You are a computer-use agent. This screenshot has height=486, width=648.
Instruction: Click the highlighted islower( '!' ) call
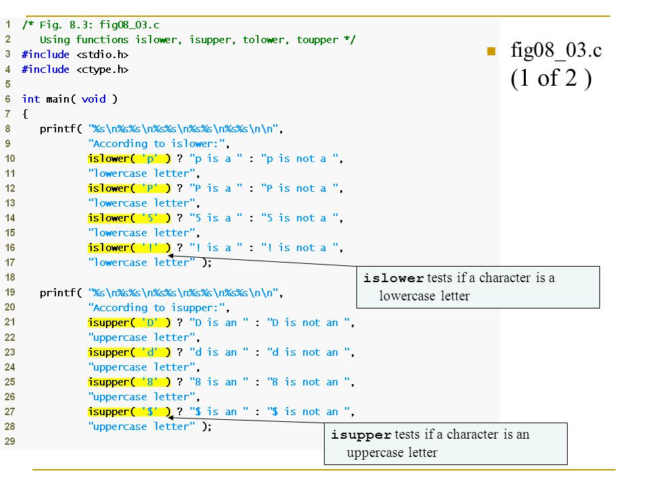129,248
